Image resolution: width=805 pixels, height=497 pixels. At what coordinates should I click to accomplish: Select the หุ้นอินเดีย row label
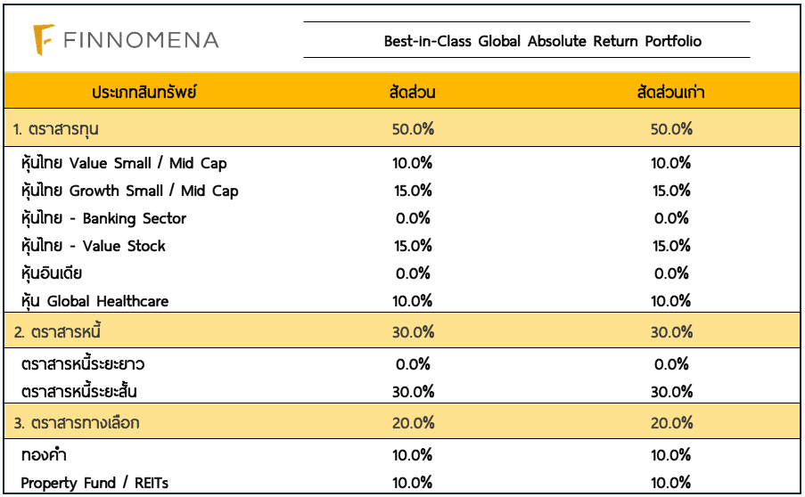(x=51, y=273)
